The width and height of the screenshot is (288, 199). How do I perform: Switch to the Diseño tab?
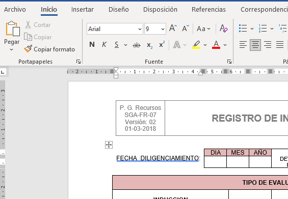[x=119, y=10]
